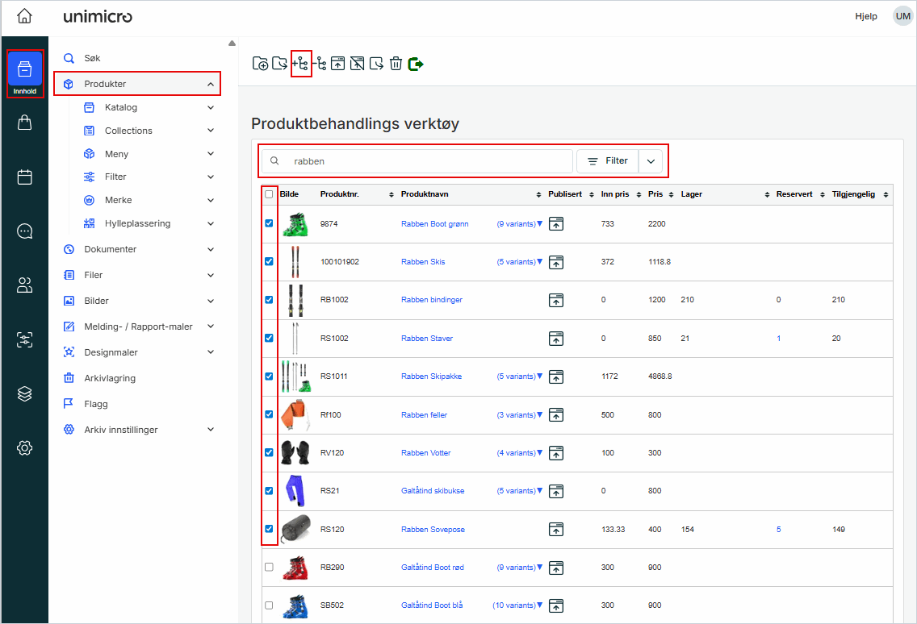The height and width of the screenshot is (624, 917).
Task: Open the Rabben Staver product link
Action: tap(427, 339)
